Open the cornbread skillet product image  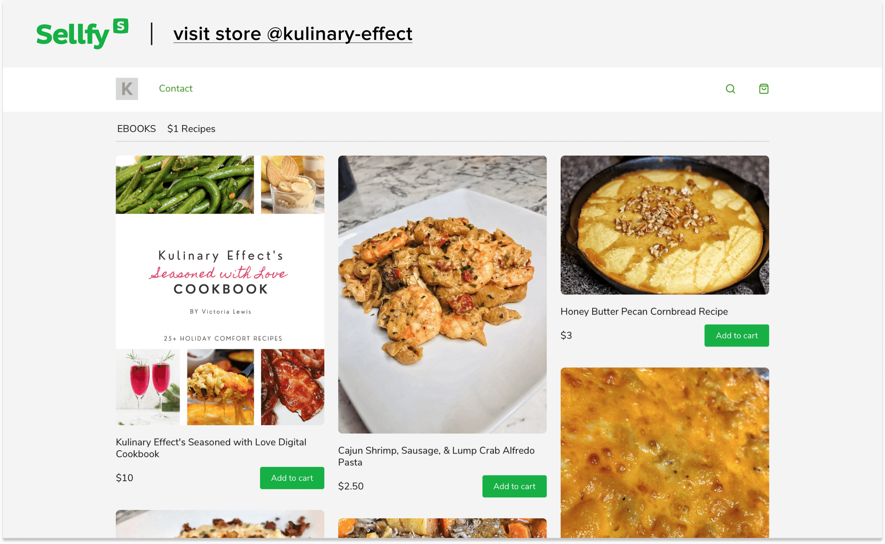664,225
